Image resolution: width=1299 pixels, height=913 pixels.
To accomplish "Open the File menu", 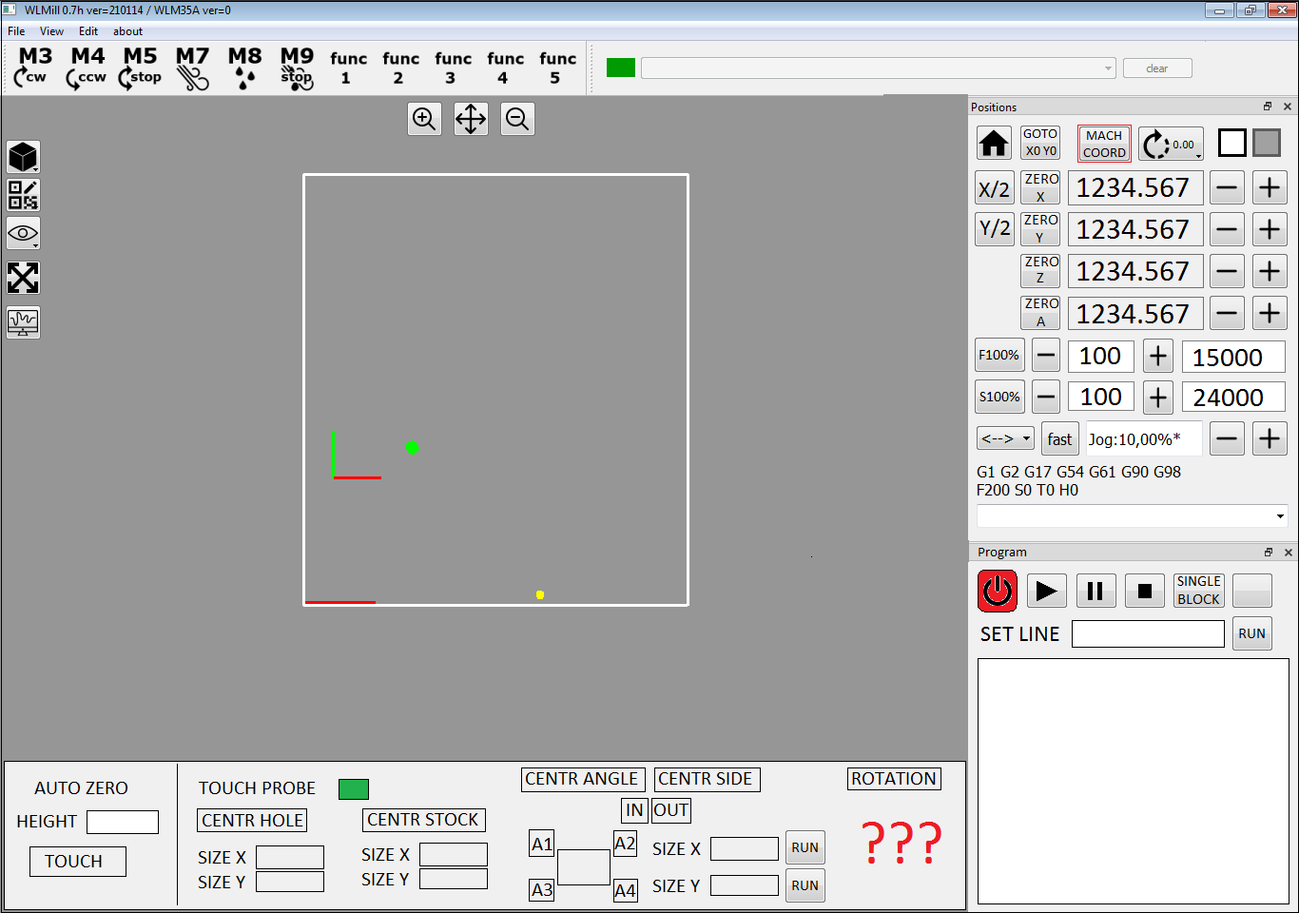I will [x=16, y=31].
